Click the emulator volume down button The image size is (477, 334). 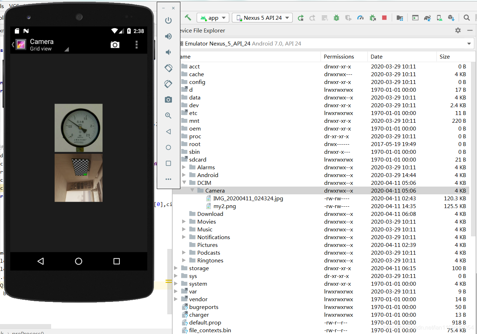tap(168, 52)
